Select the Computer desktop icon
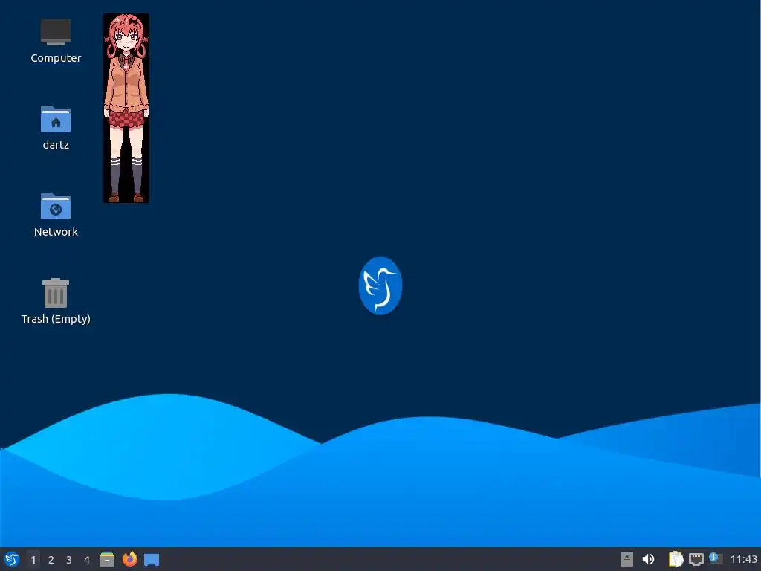Image resolution: width=761 pixels, height=571 pixels. (x=56, y=41)
